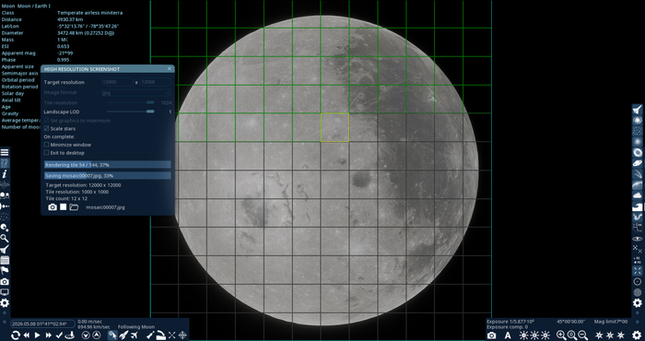Click the white square stop button in dialog
The width and height of the screenshot is (645, 341).
tap(63, 206)
